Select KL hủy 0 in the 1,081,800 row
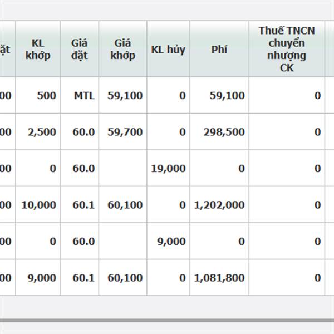 point(168,277)
